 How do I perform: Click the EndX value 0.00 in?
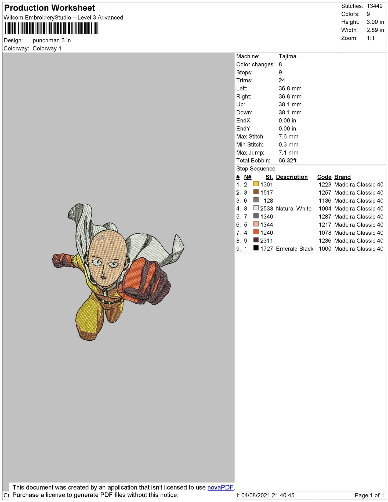coord(287,121)
